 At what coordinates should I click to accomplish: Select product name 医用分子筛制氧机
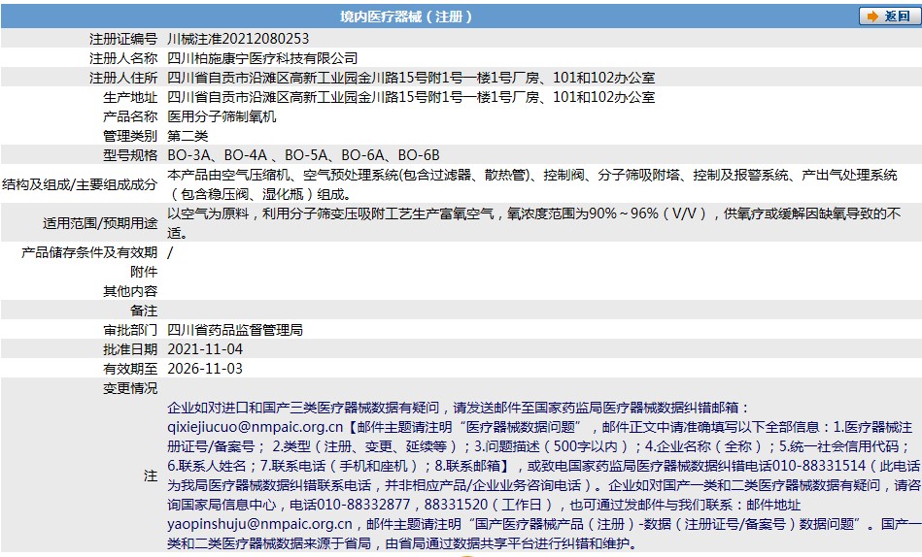[x=222, y=116]
